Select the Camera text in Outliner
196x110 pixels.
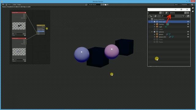[x=161, y=24]
